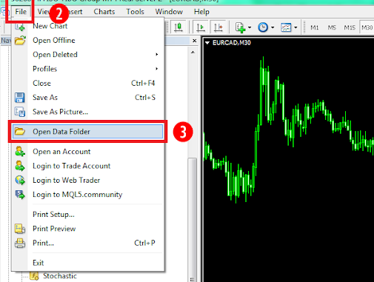This screenshot has width=374, height=282.
Task: Click the Periods clock icon
Action: 263,27
